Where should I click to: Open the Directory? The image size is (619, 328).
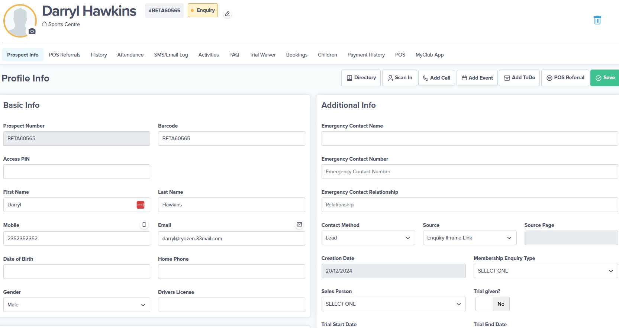point(361,78)
